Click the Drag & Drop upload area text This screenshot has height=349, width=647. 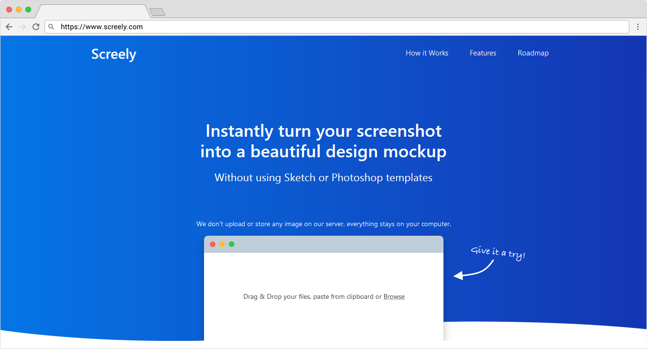[324, 296]
